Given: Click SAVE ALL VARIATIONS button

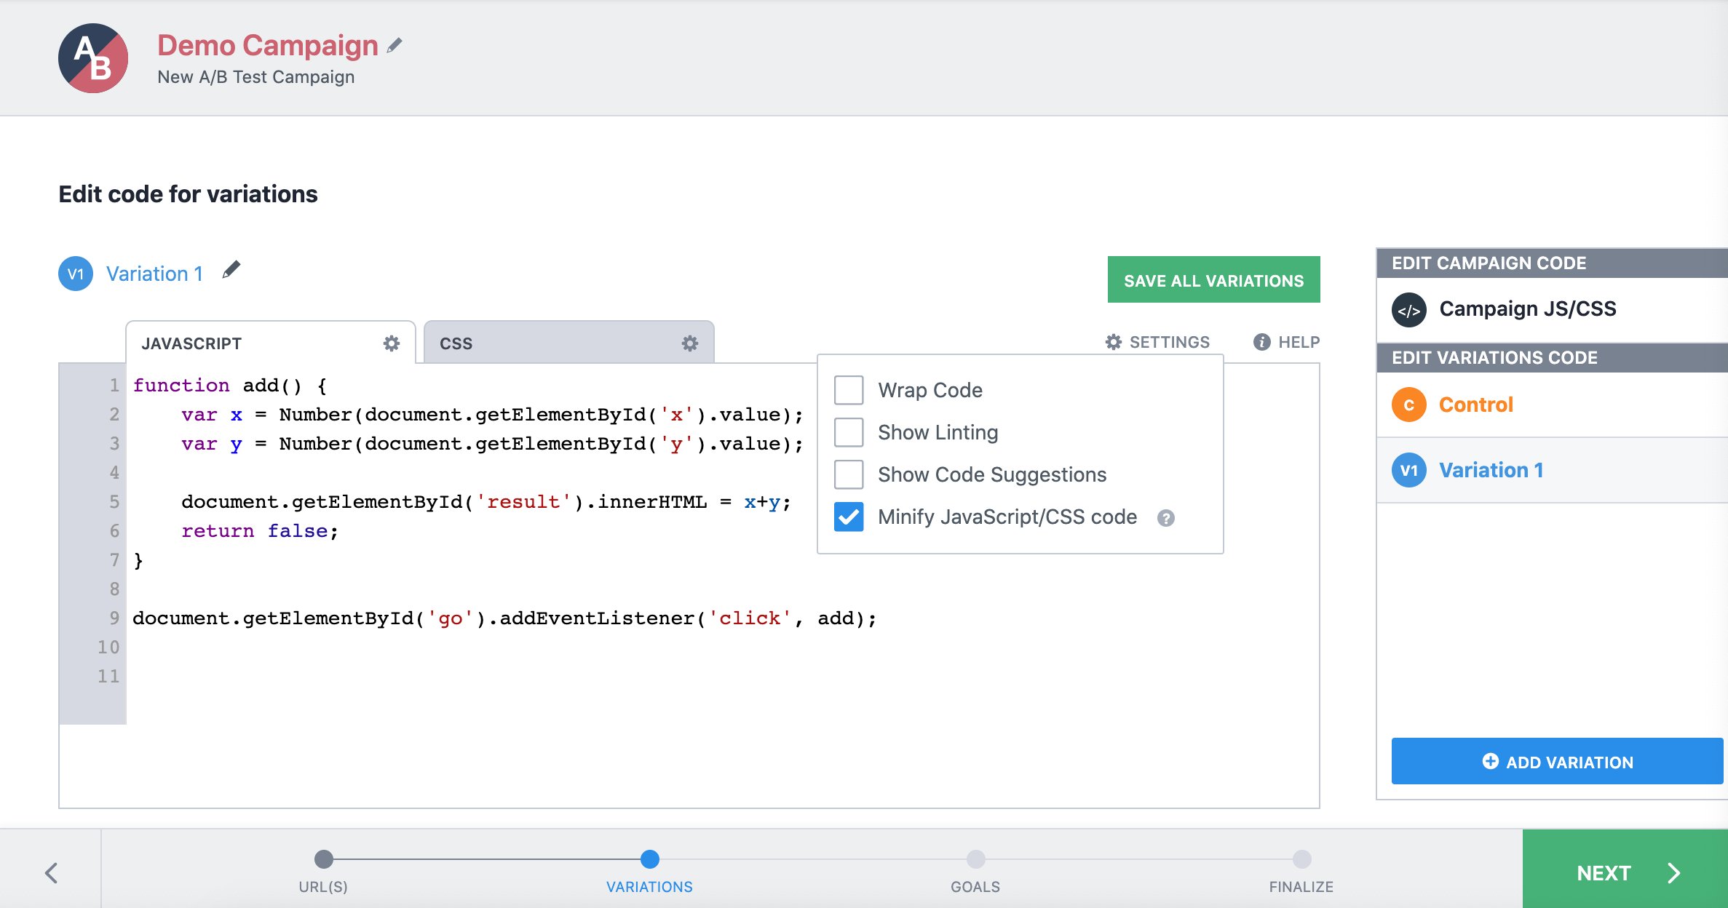Looking at the screenshot, I should click(x=1213, y=279).
